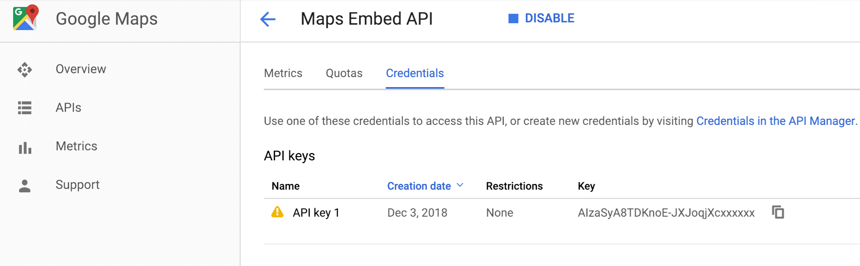The width and height of the screenshot is (860, 266).
Task: Click the warning icon beside API key 1
Action: [x=277, y=212]
